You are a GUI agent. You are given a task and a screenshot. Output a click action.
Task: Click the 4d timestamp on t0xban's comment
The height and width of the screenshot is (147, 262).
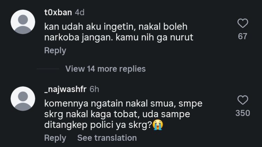click(x=80, y=12)
